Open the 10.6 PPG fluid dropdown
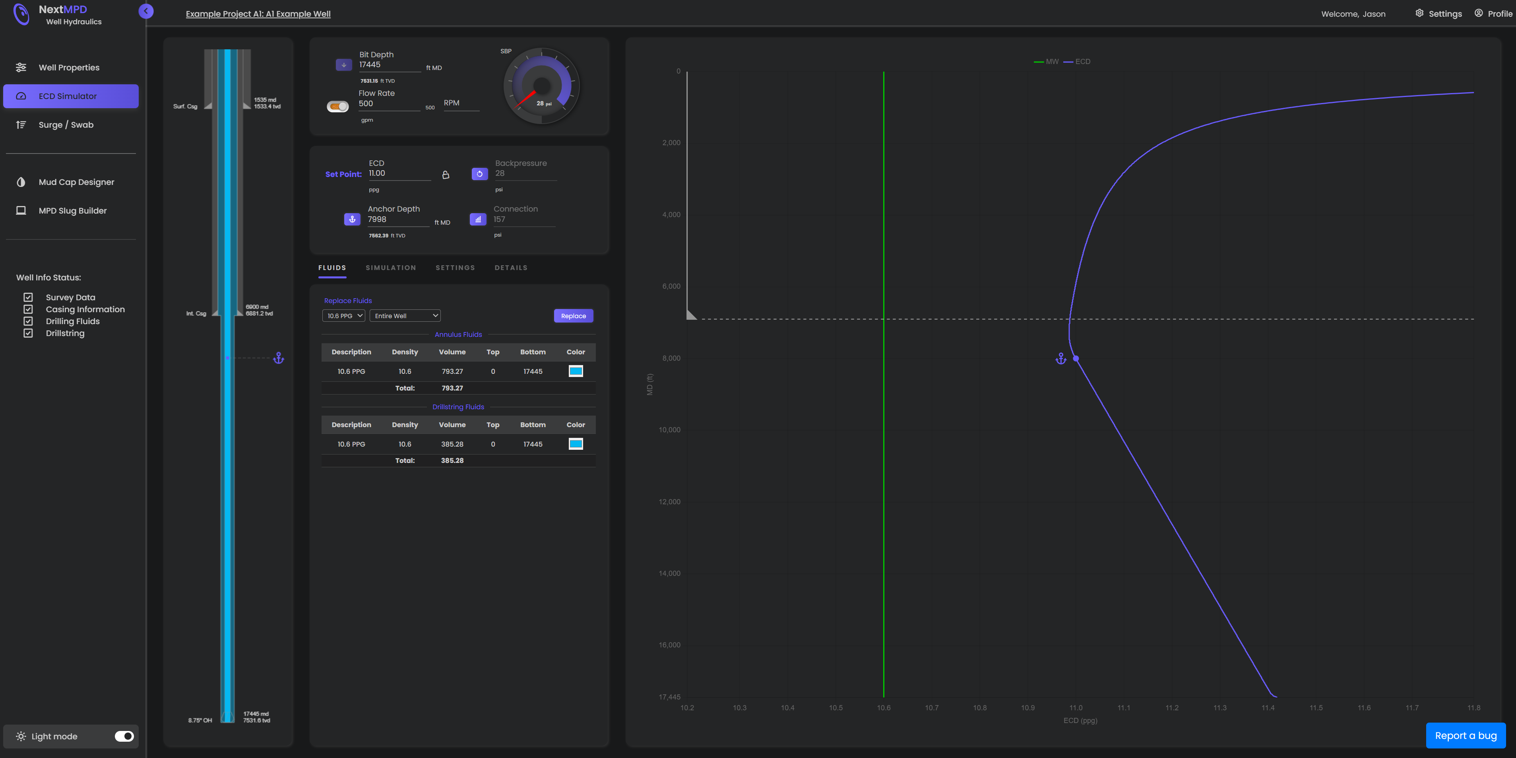1516x758 pixels. [343, 315]
